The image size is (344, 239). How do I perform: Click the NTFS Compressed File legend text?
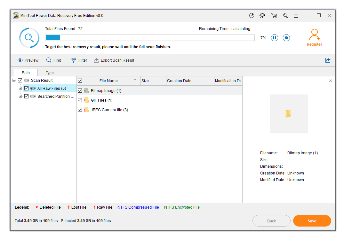pyautogui.click(x=138, y=207)
